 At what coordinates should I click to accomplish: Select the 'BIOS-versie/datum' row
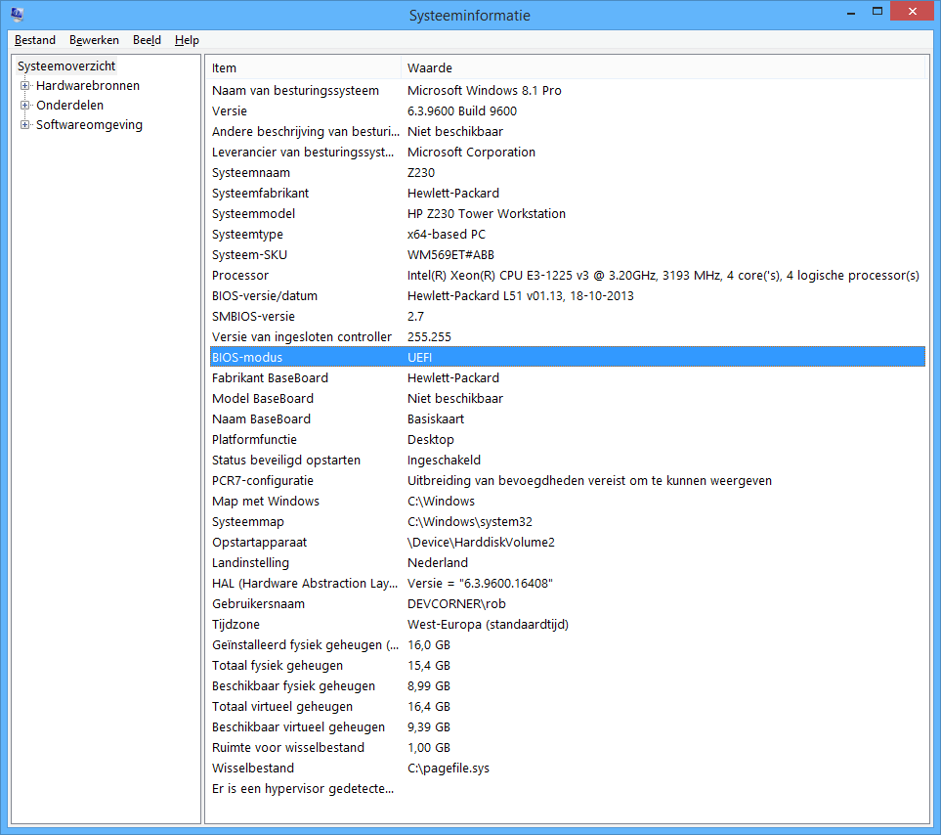567,296
